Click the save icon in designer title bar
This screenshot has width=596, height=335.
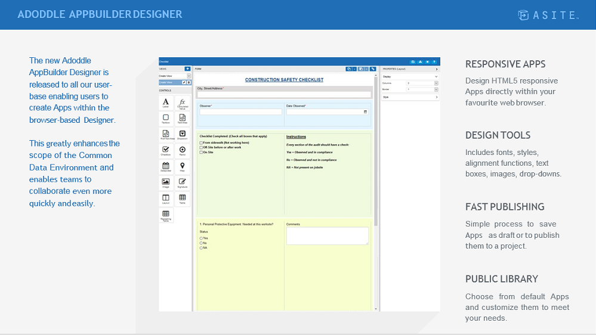[x=413, y=61]
